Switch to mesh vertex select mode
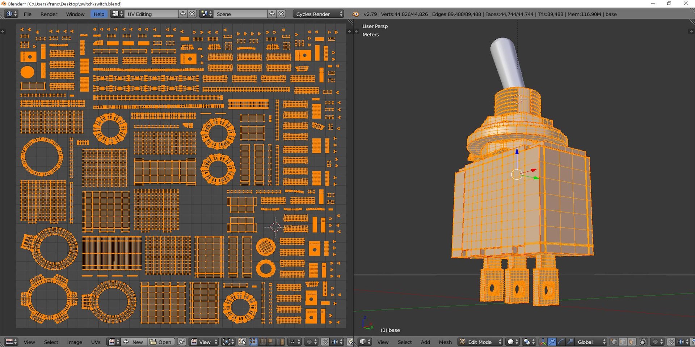 (x=614, y=342)
